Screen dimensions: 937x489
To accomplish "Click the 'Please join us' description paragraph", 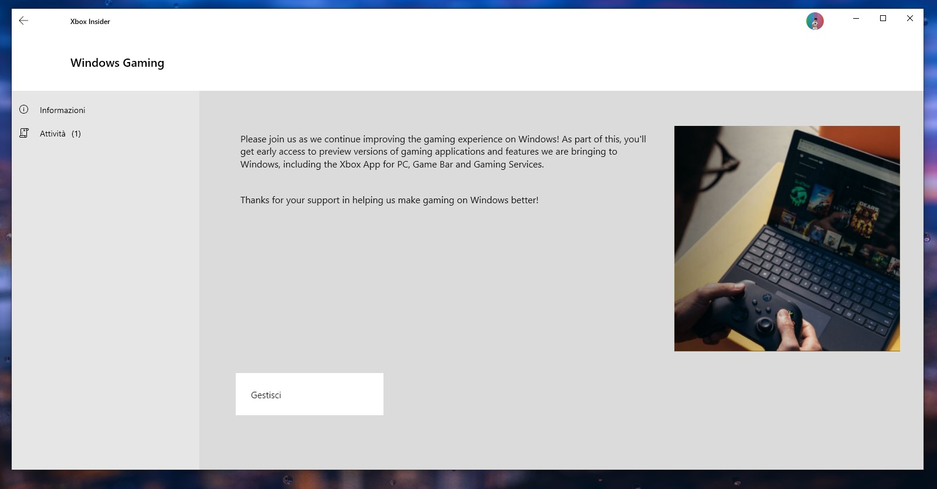I will coord(443,152).
